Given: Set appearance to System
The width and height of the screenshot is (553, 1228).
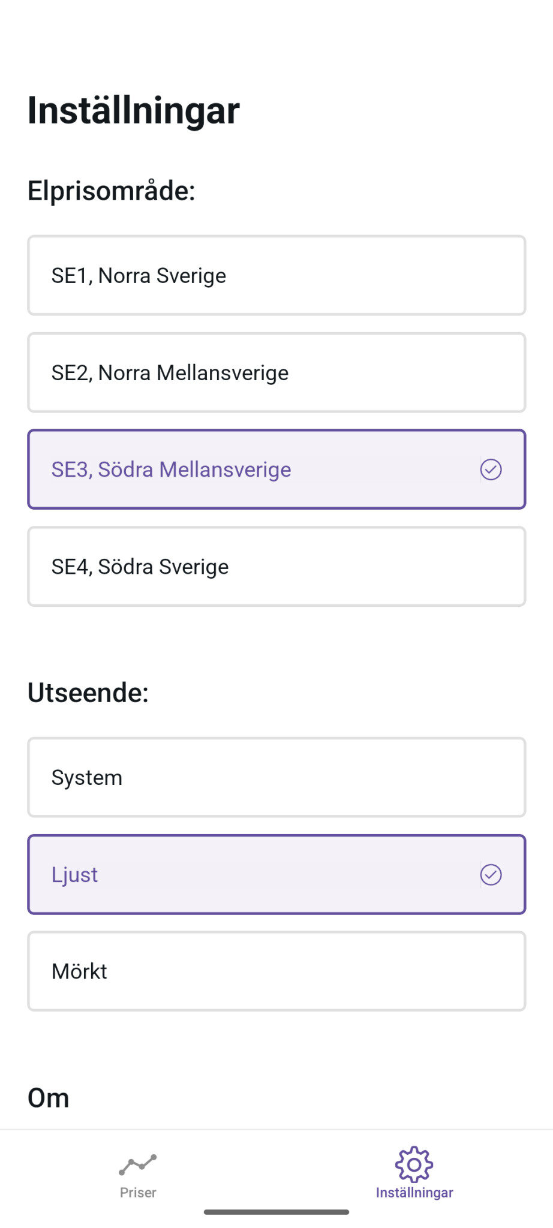Looking at the screenshot, I should (276, 778).
